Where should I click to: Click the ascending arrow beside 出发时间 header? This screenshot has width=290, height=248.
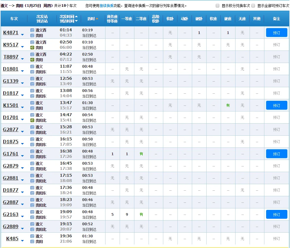tap(77, 17)
